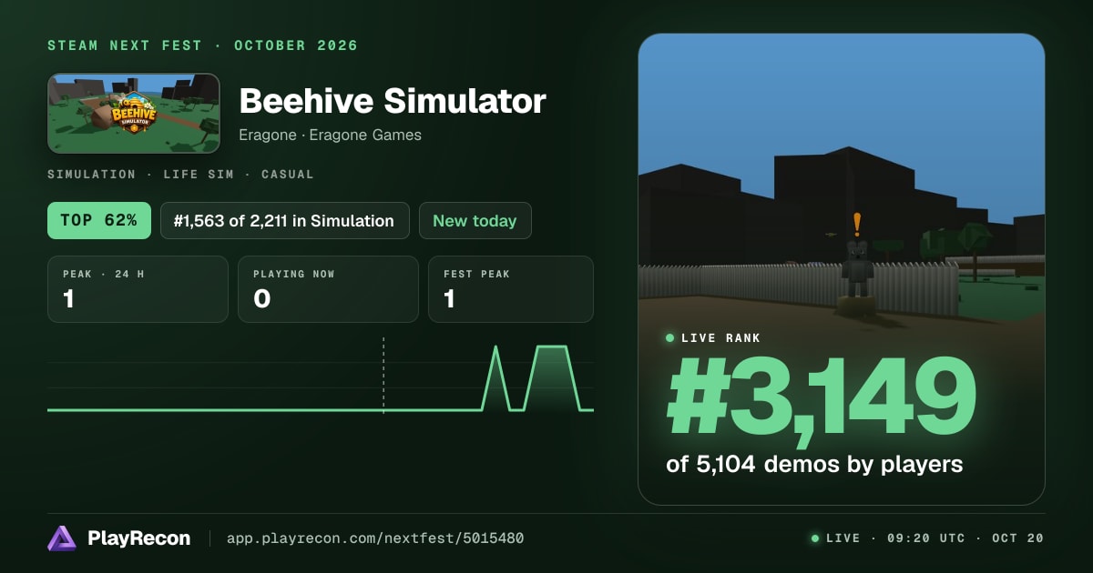The height and width of the screenshot is (573, 1093).
Task: Click the OCT 20 date in footer
Action: point(1016,538)
